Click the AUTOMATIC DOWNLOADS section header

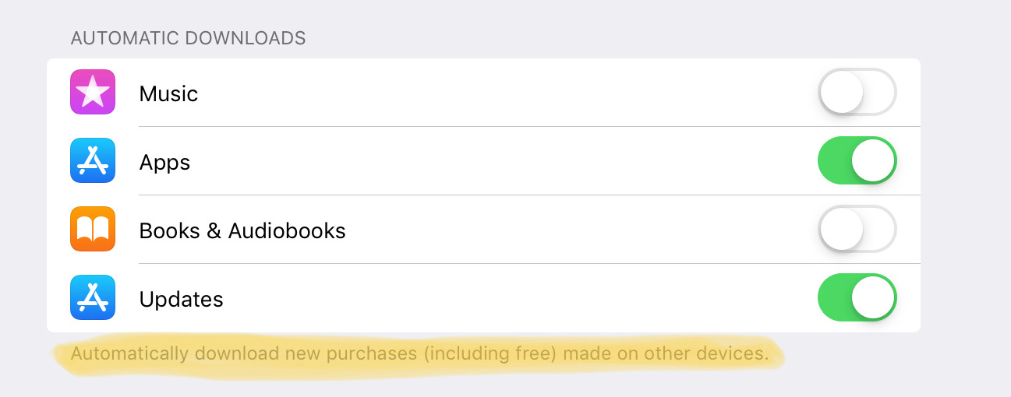tap(188, 37)
